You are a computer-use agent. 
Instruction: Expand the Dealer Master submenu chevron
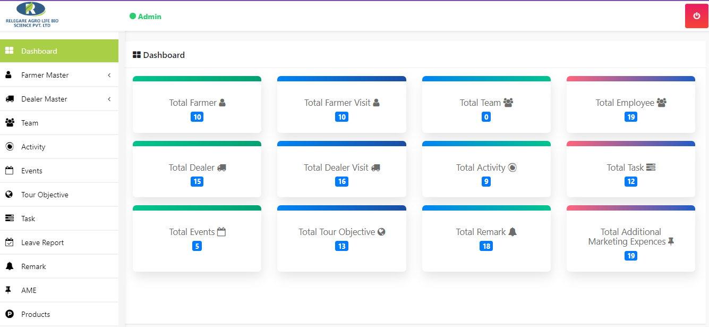tap(109, 99)
